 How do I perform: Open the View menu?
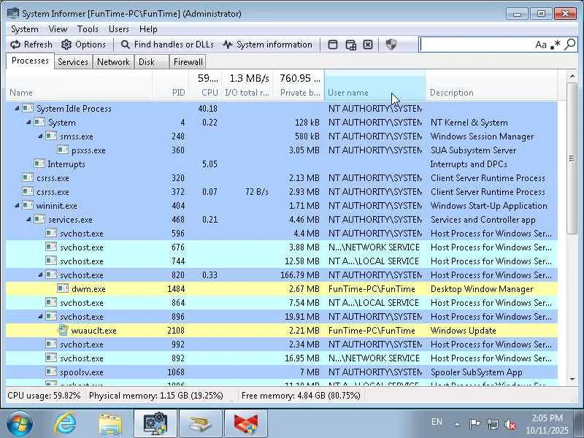click(x=58, y=29)
